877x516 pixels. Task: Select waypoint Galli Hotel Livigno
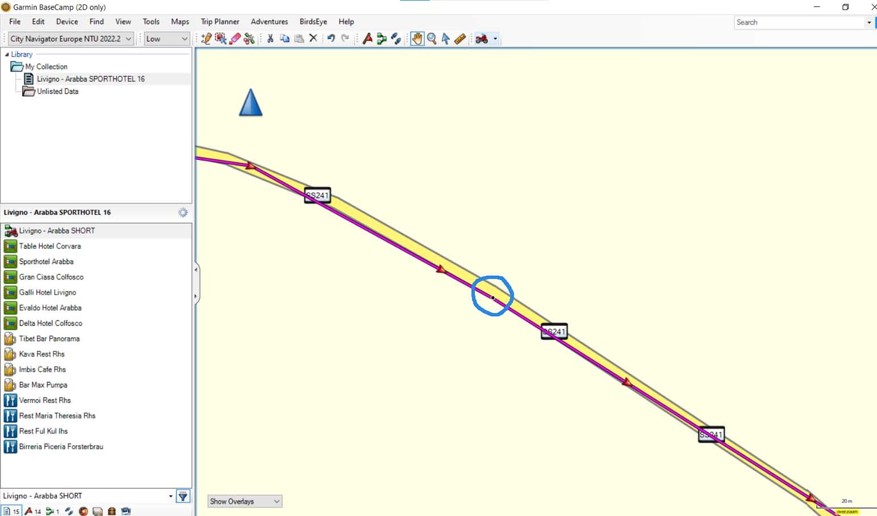coord(96,292)
